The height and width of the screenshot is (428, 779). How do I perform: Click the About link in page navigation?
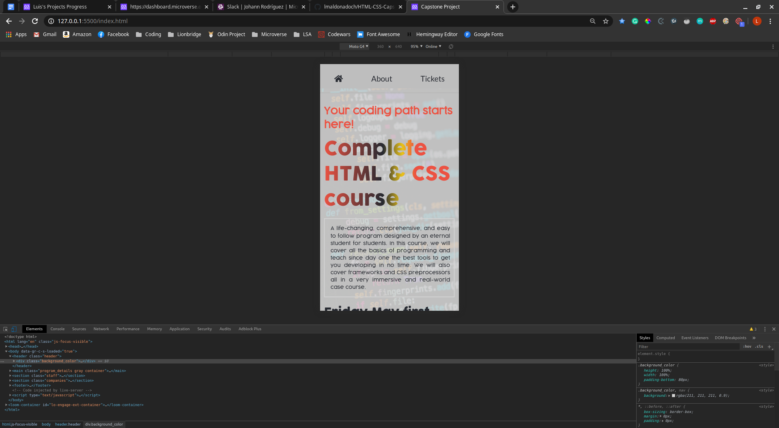(381, 79)
